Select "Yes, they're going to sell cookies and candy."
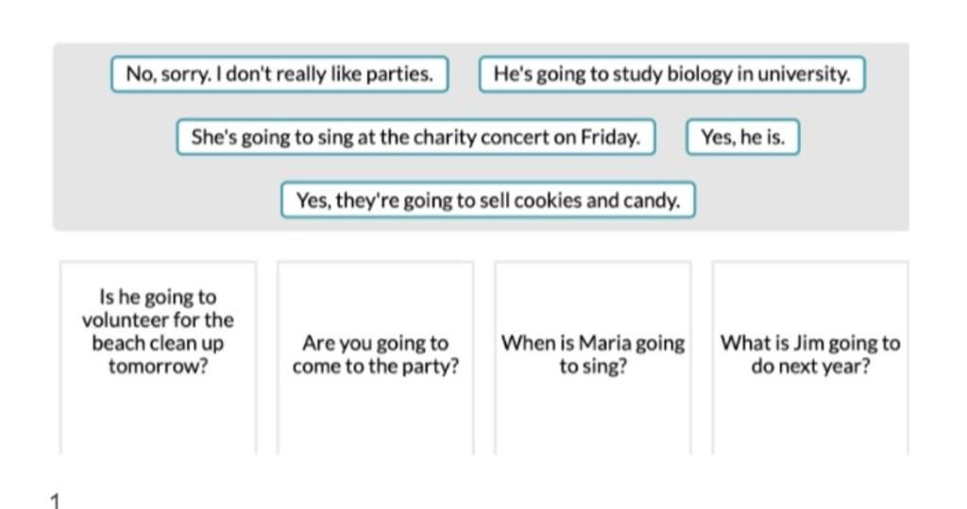 [x=488, y=200]
